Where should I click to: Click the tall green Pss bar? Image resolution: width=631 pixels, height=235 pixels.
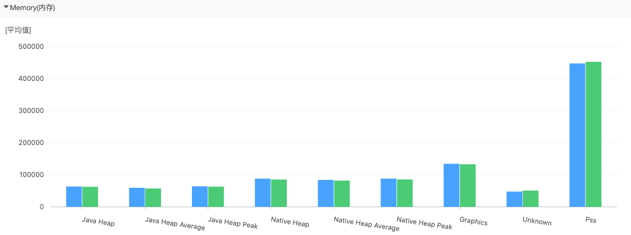594,135
